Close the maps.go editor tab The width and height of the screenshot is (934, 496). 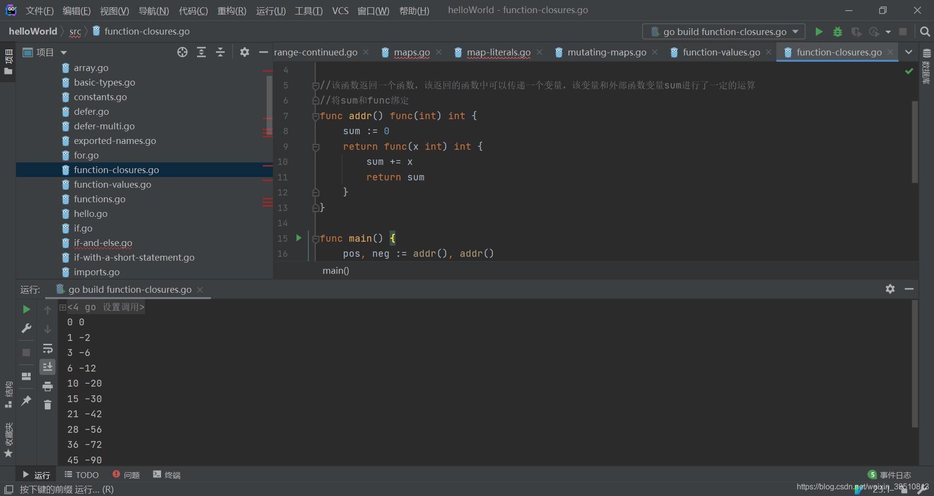click(439, 52)
